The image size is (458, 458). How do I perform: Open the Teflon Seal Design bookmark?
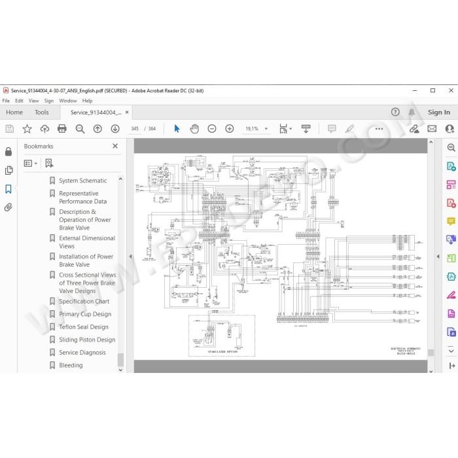82,327
